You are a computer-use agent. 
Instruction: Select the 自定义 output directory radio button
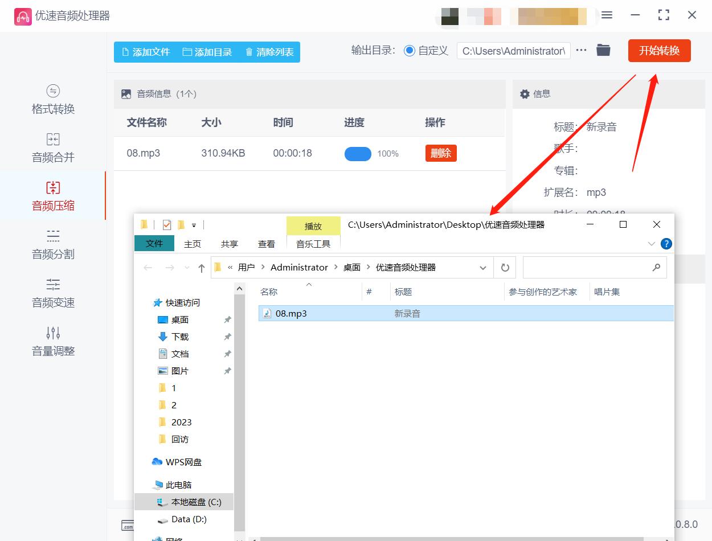coord(410,50)
